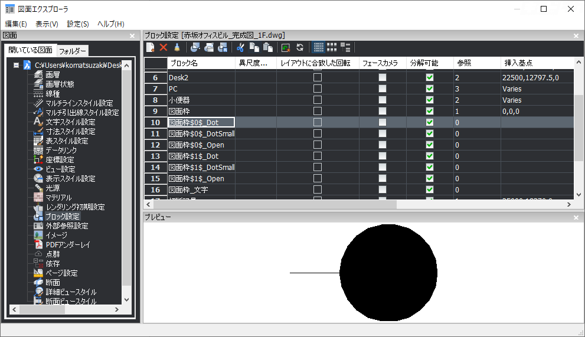This screenshot has height=337, width=585.
Task: Switch to detail list view icon
Action: (318, 47)
